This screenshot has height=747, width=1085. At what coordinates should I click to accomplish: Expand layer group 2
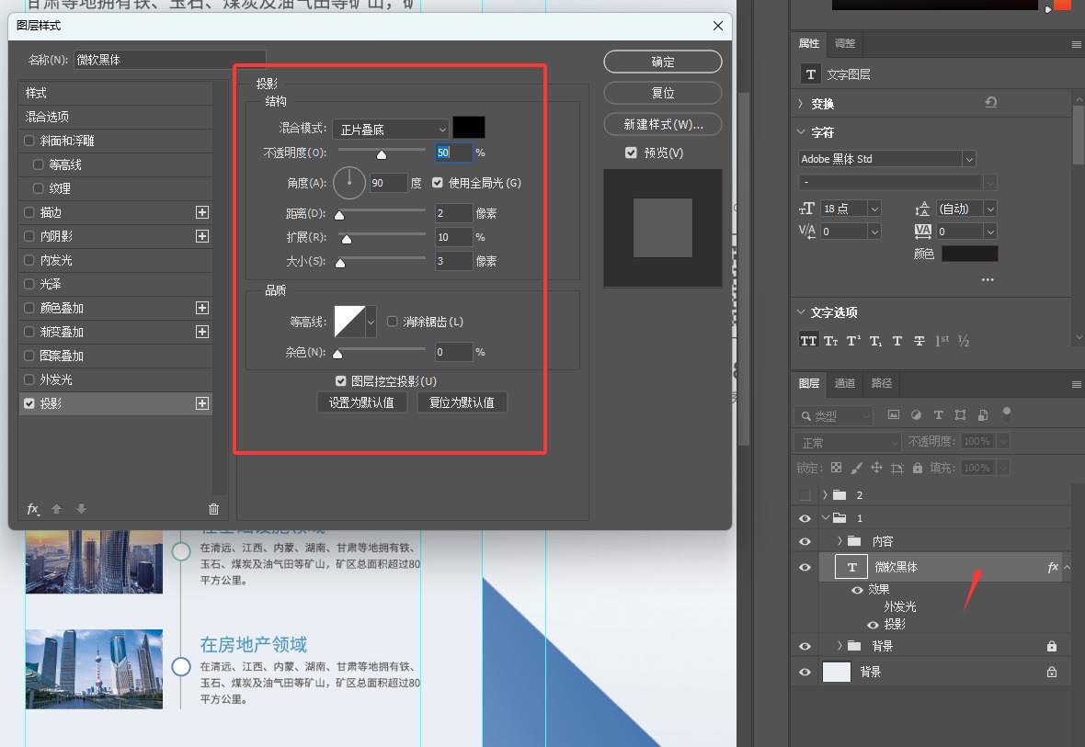pos(825,494)
